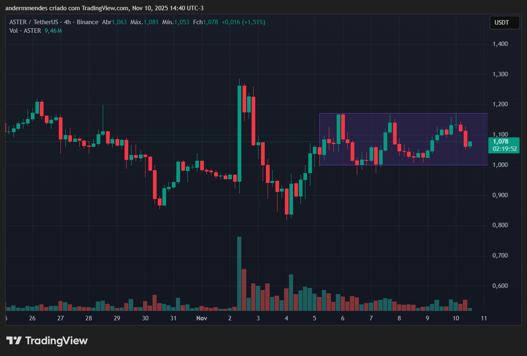Select the USDT currency button
This screenshot has width=527, height=356.
point(504,23)
